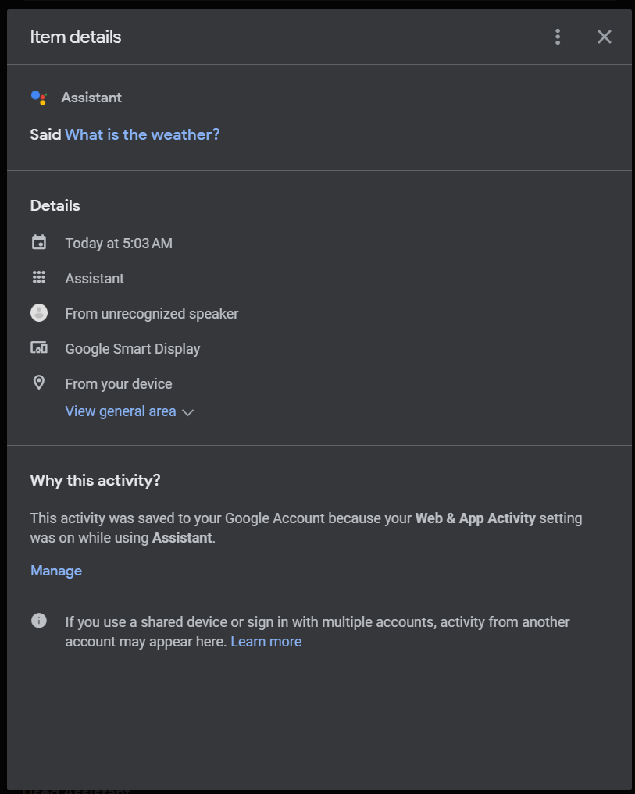The image size is (635, 794).
Task: Open the three-dot more options menu
Action: [558, 37]
